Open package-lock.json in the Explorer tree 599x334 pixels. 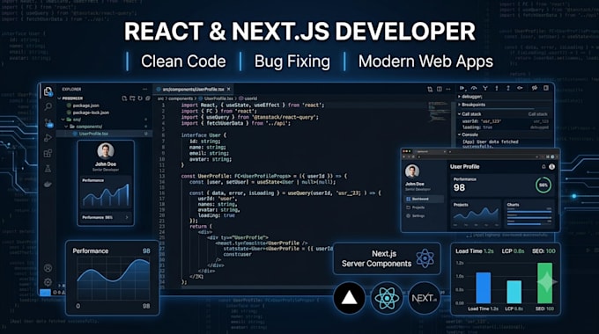point(88,113)
